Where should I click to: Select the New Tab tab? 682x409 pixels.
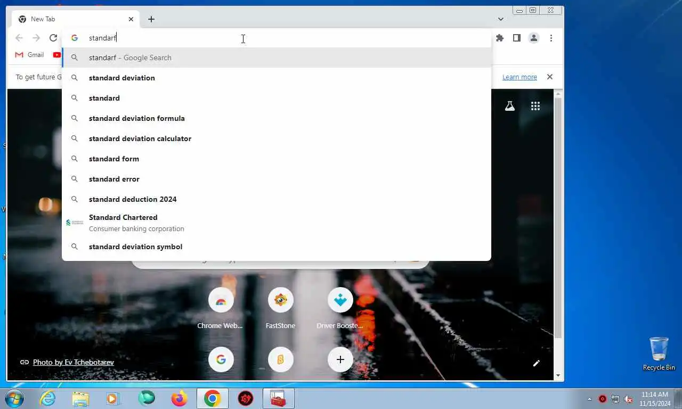(x=75, y=19)
